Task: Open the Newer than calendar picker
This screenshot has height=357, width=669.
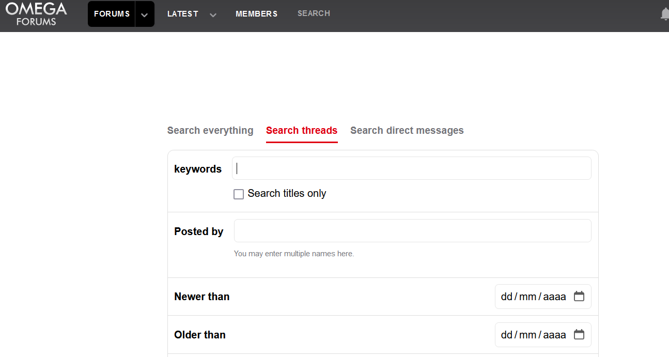Action: pyautogui.click(x=579, y=297)
